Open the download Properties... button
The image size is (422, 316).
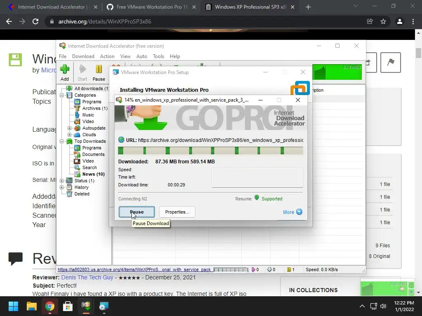[x=177, y=212]
